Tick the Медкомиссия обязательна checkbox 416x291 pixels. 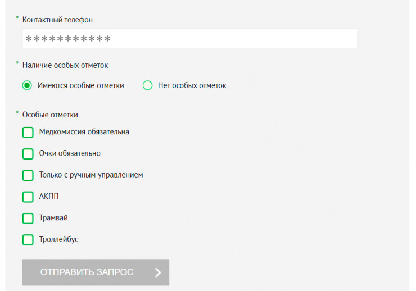[28, 133]
